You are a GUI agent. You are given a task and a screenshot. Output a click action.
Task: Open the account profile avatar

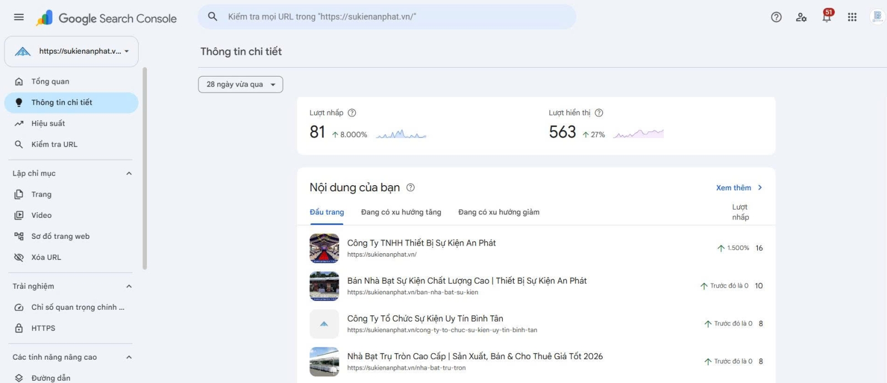(x=878, y=17)
